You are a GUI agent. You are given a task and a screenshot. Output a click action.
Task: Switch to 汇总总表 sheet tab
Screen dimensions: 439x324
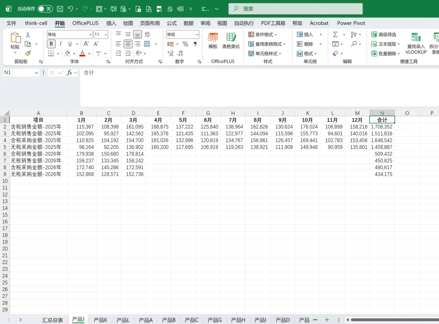pyautogui.click(x=52, y=320)
